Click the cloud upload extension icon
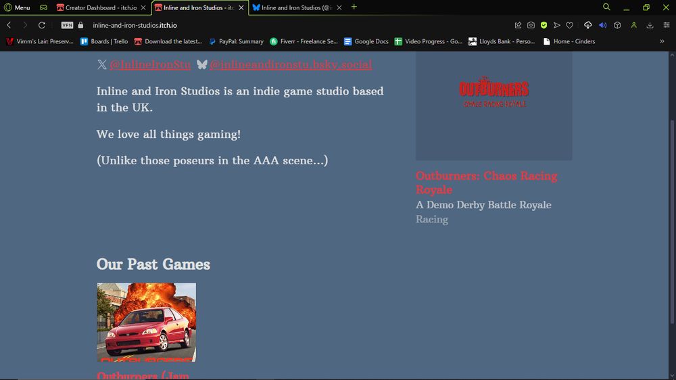 (587, 25)
